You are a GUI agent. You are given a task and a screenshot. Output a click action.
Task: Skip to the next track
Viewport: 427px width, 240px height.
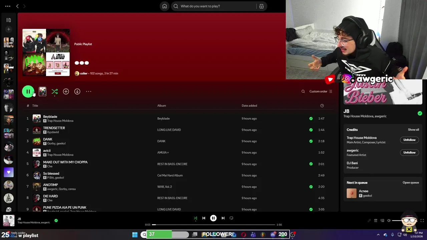(x=223, y=218)
